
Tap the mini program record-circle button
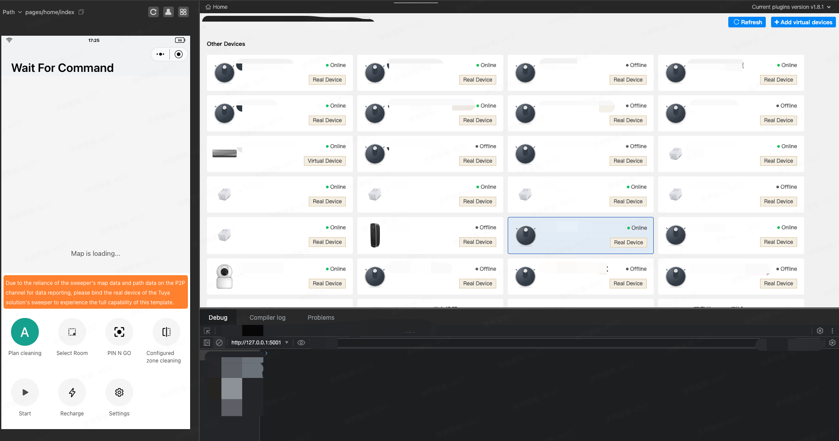179,54
